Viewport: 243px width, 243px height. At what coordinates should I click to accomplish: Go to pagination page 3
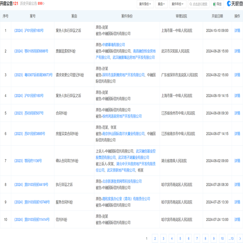(x=163, y=239)
